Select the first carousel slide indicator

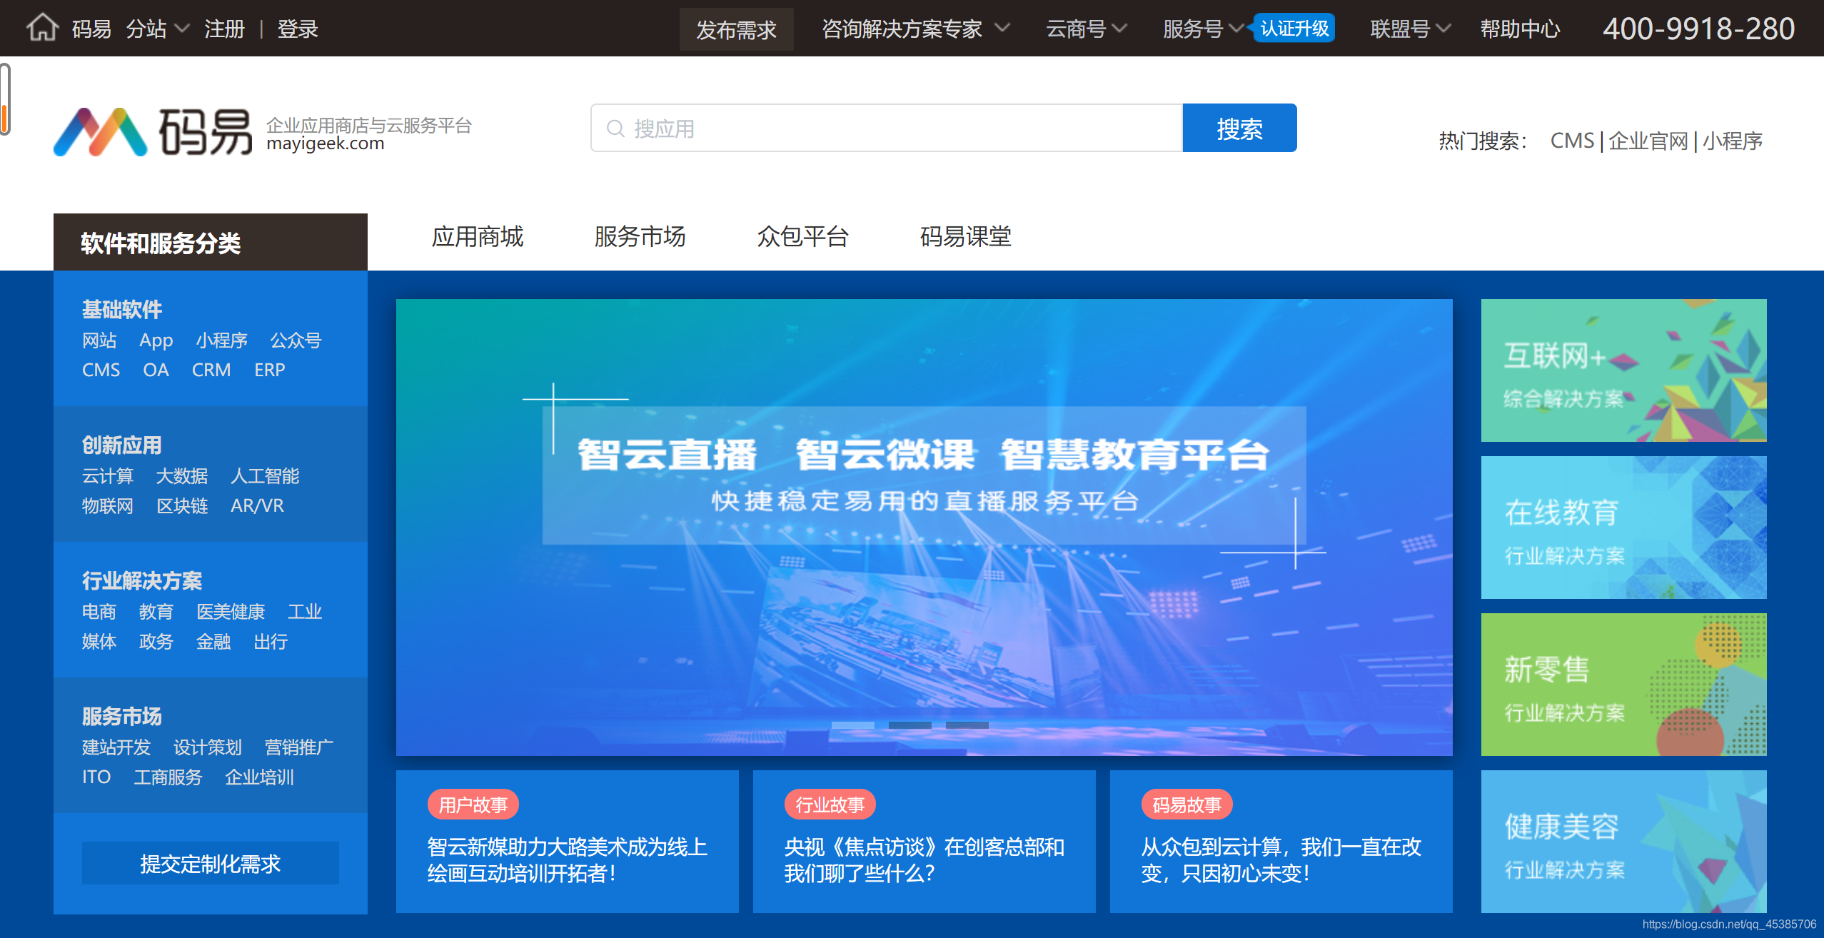852,725
